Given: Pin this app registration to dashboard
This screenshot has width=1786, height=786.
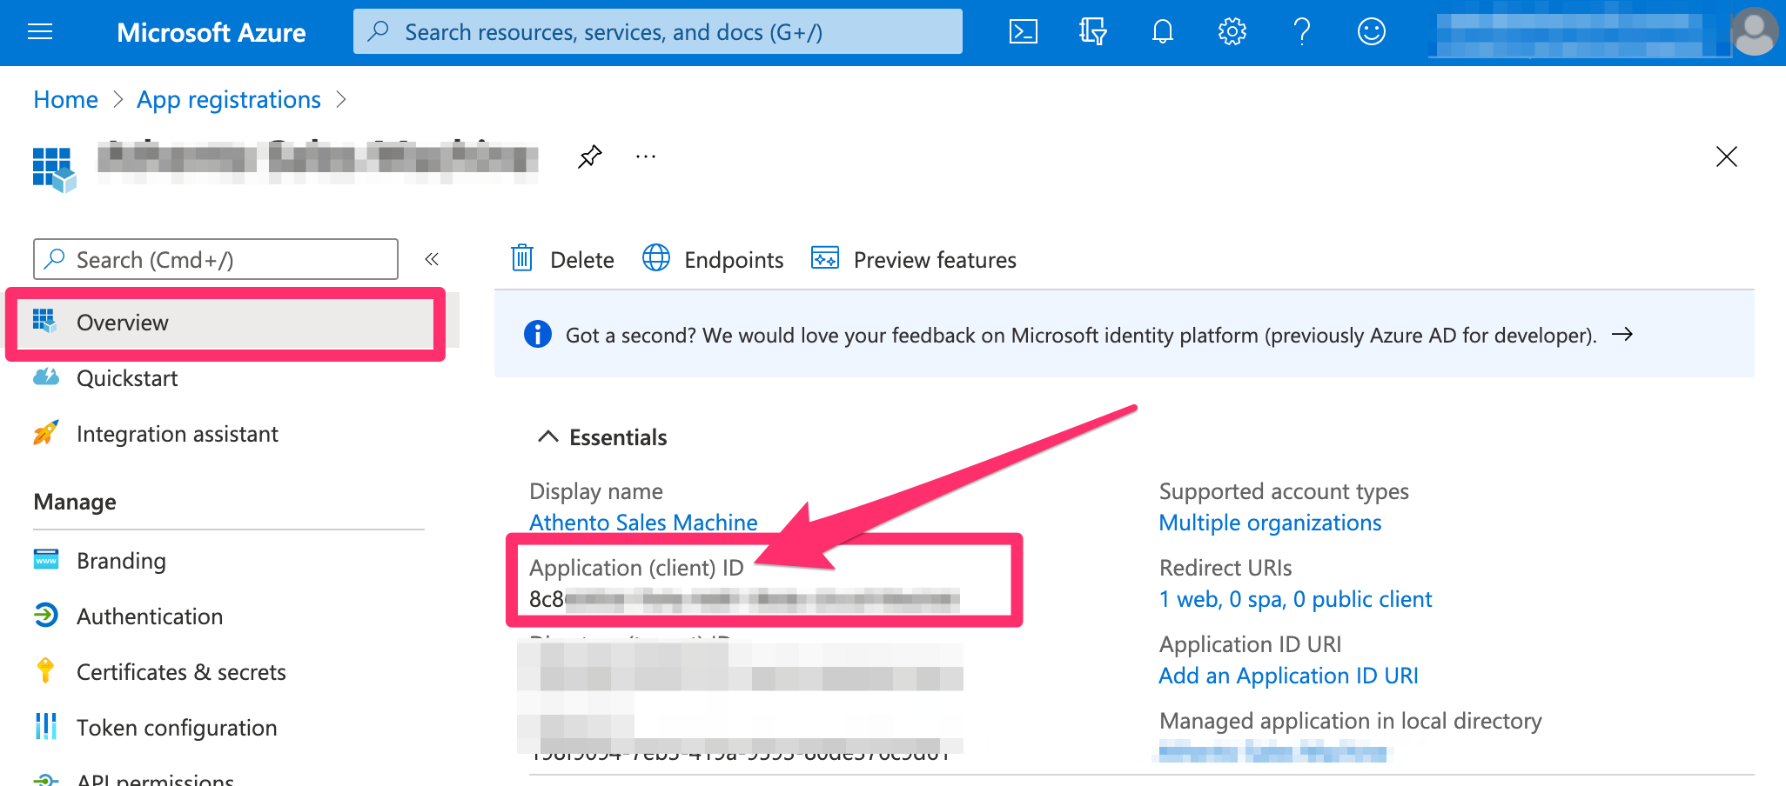Looking at the screenshot, I should (x=589, y=157).
